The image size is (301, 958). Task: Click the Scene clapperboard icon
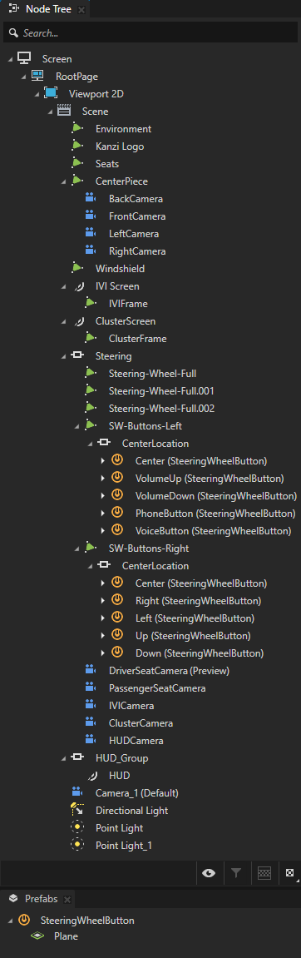[64, 112]
